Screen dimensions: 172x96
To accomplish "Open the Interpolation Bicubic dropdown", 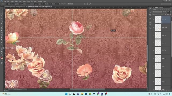I will (70, 4).
